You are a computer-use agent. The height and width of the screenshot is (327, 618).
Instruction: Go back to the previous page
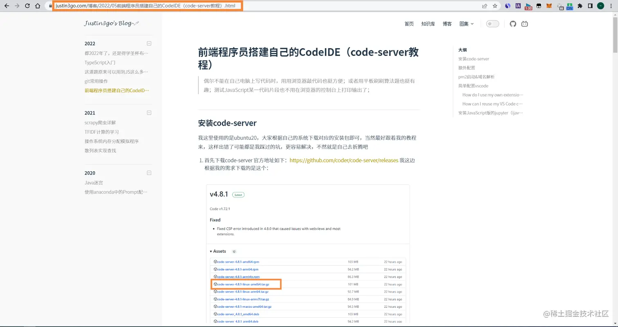click(7, 6)
